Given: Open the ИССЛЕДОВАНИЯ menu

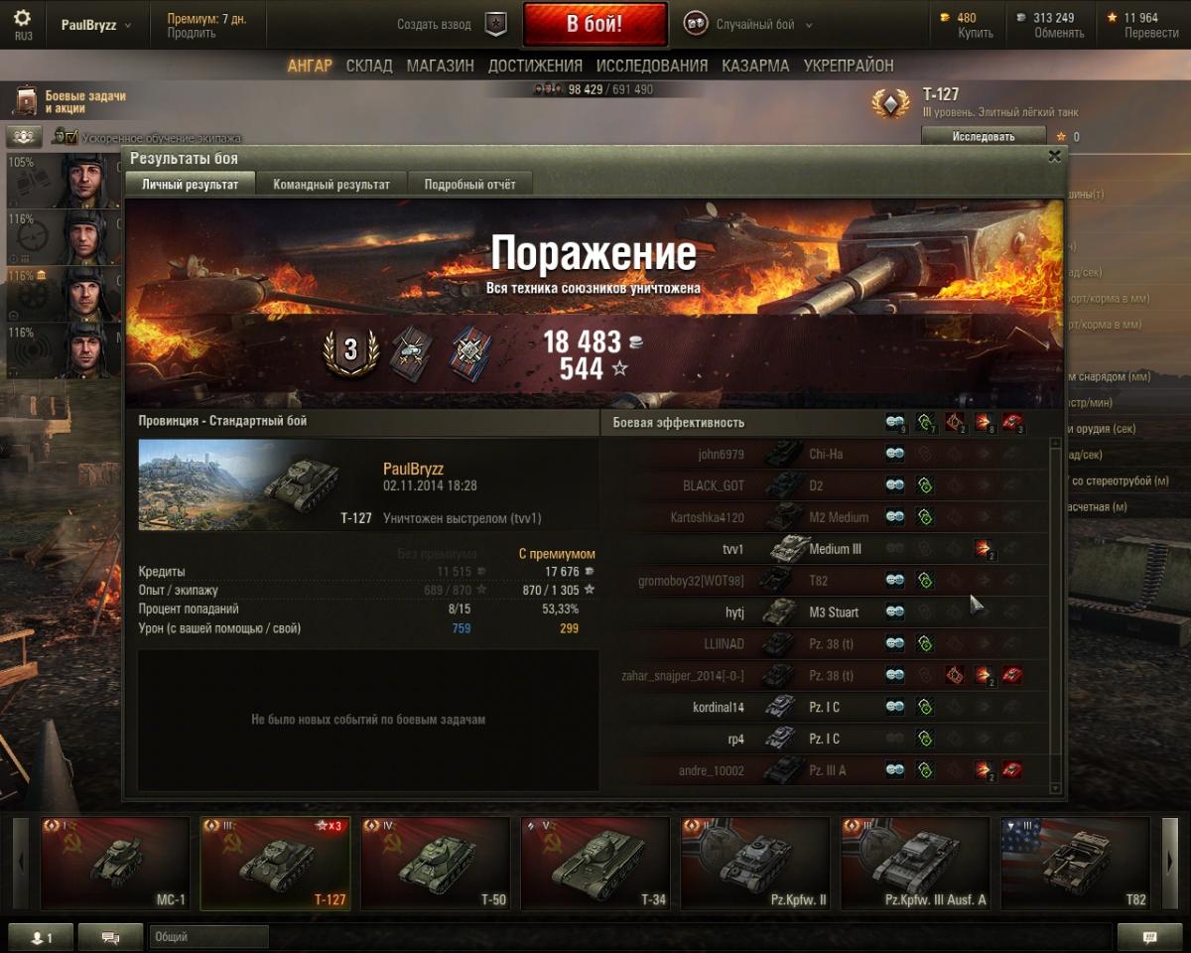Looking at the screenshot, I should (x=652, y=66).
